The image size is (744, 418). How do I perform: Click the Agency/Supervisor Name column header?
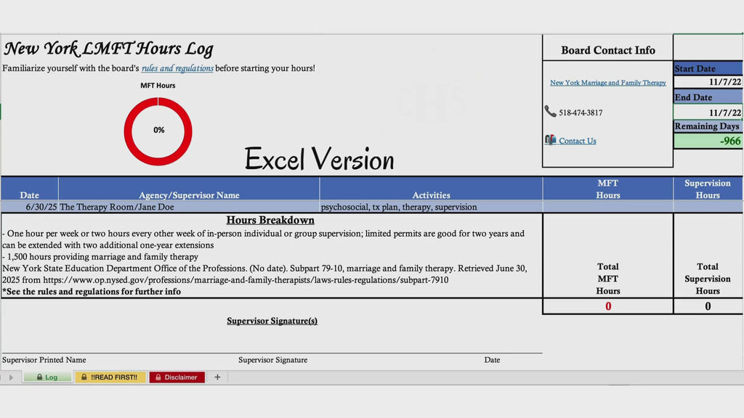[x=189, y=189]
